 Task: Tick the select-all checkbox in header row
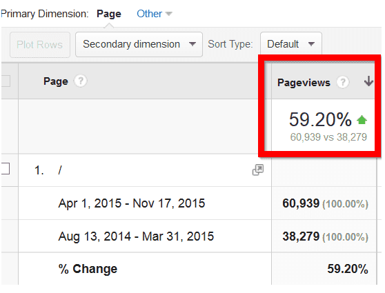(6, 81)
